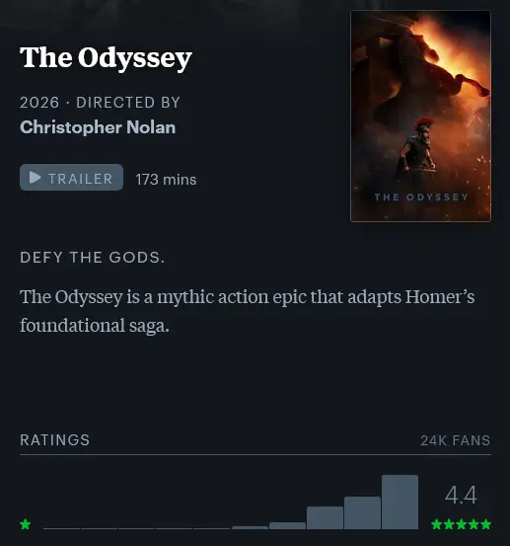Select the flat 2.5-star histogram bar
The width and height of the screenshot is (510, 546).
tap(212, 528)
